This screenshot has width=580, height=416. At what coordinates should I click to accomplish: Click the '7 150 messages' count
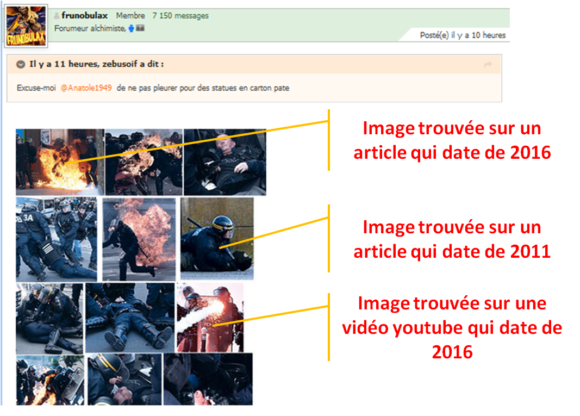click(180, 16)
